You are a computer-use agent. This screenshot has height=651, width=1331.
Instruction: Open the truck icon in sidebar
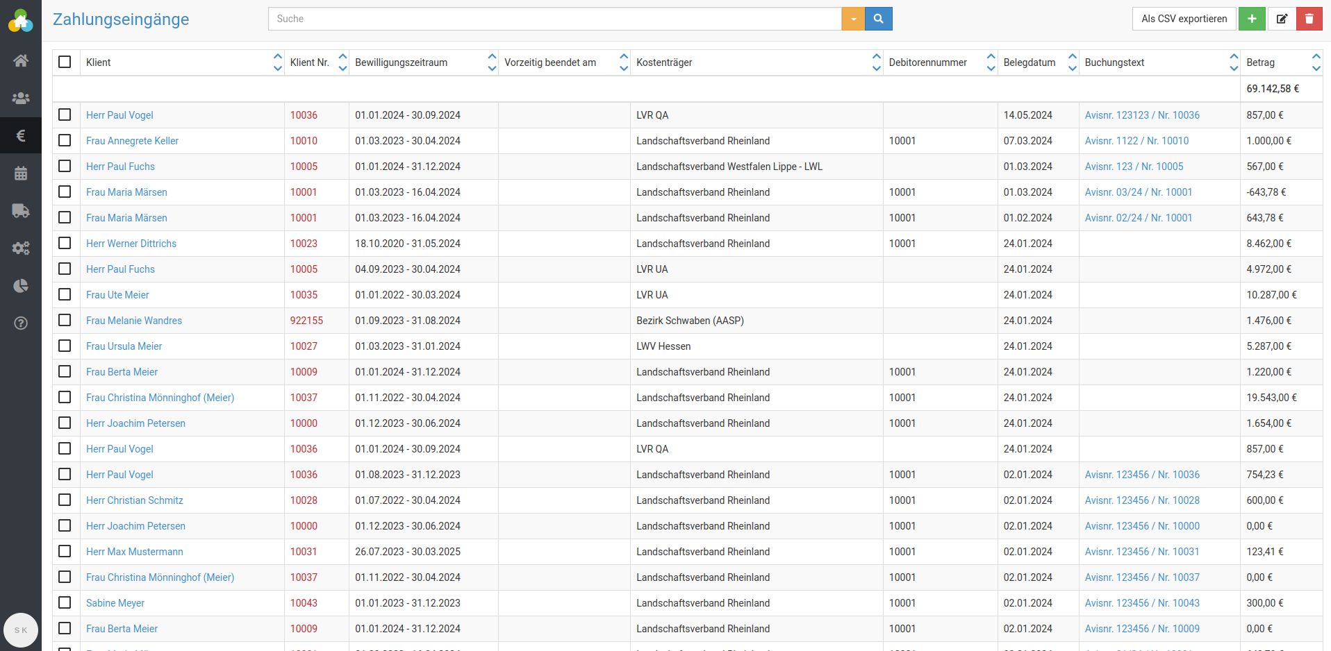(x=21, y=211)
